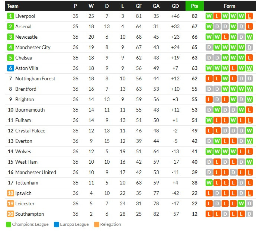Click Aston Villa's blue position 6 badge
Image resolution: width=261 pixels, height=231 pixels.
[10, 68]
